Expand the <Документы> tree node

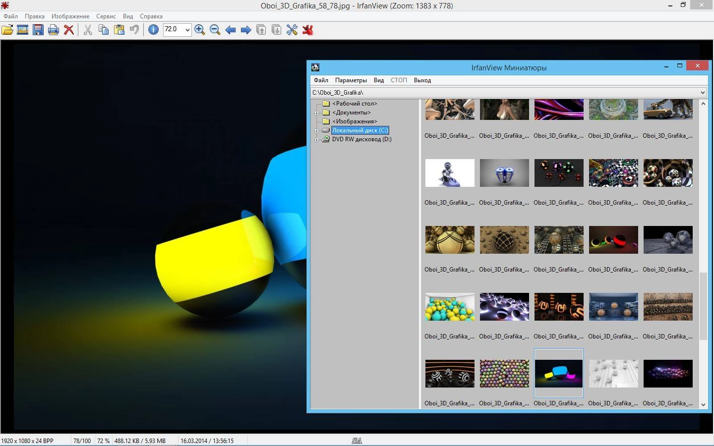tap(317, 113)
